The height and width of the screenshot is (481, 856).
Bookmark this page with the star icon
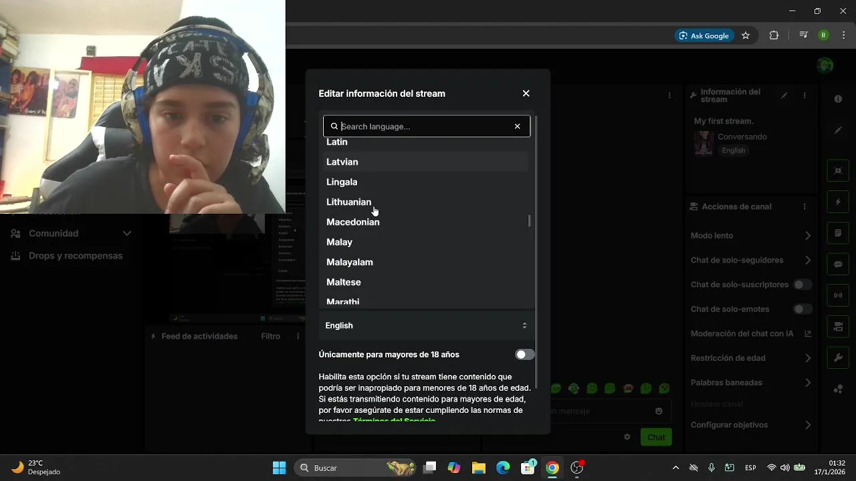pos(746,35)
